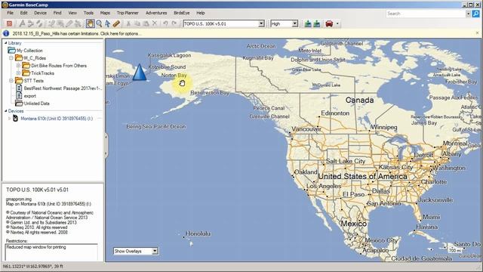The image size is (483, 272).
Task: Open the Trip Planner menu
Action: [x=128, y=13]
